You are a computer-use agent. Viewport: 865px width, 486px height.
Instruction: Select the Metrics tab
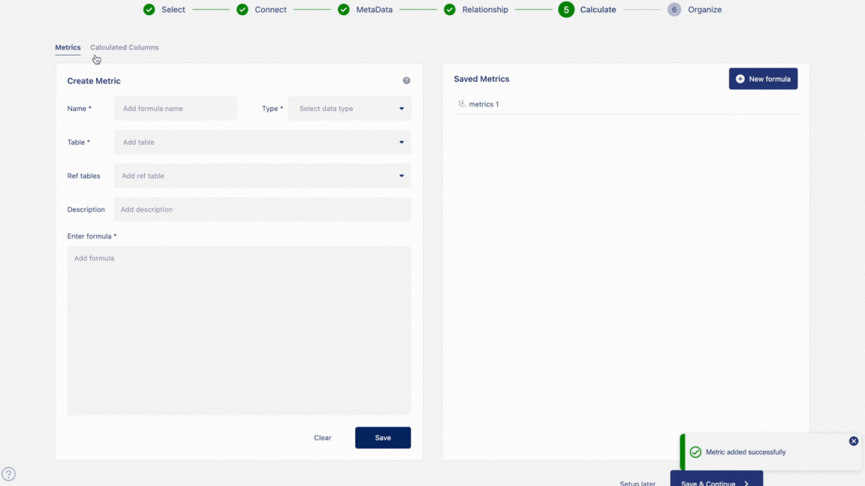(x=68, y=47)
